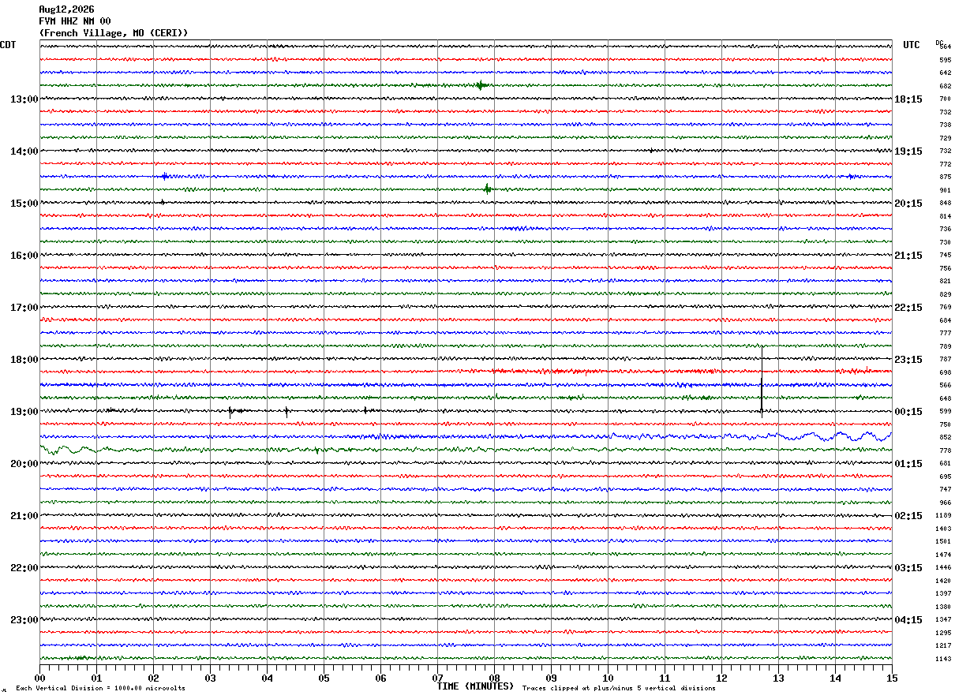Select the 00:15 UTC time label

[908, 412]
